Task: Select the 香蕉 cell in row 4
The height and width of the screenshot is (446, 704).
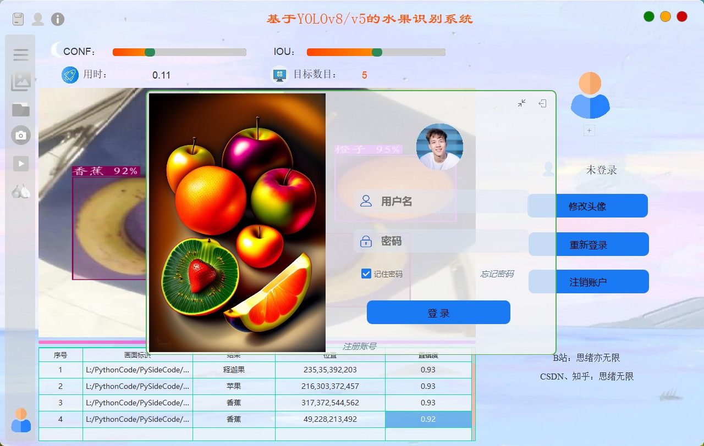Action: (234, 420)
